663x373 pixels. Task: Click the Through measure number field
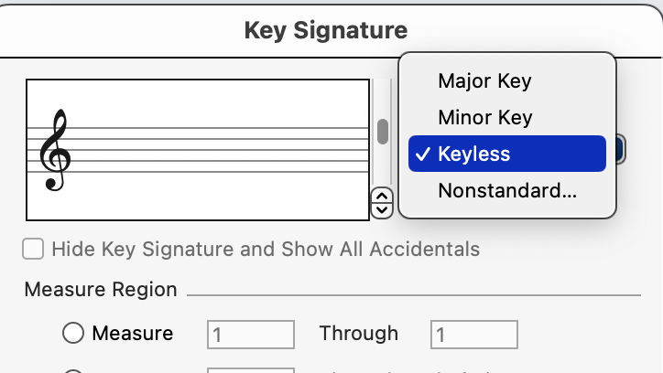point(473,335)
